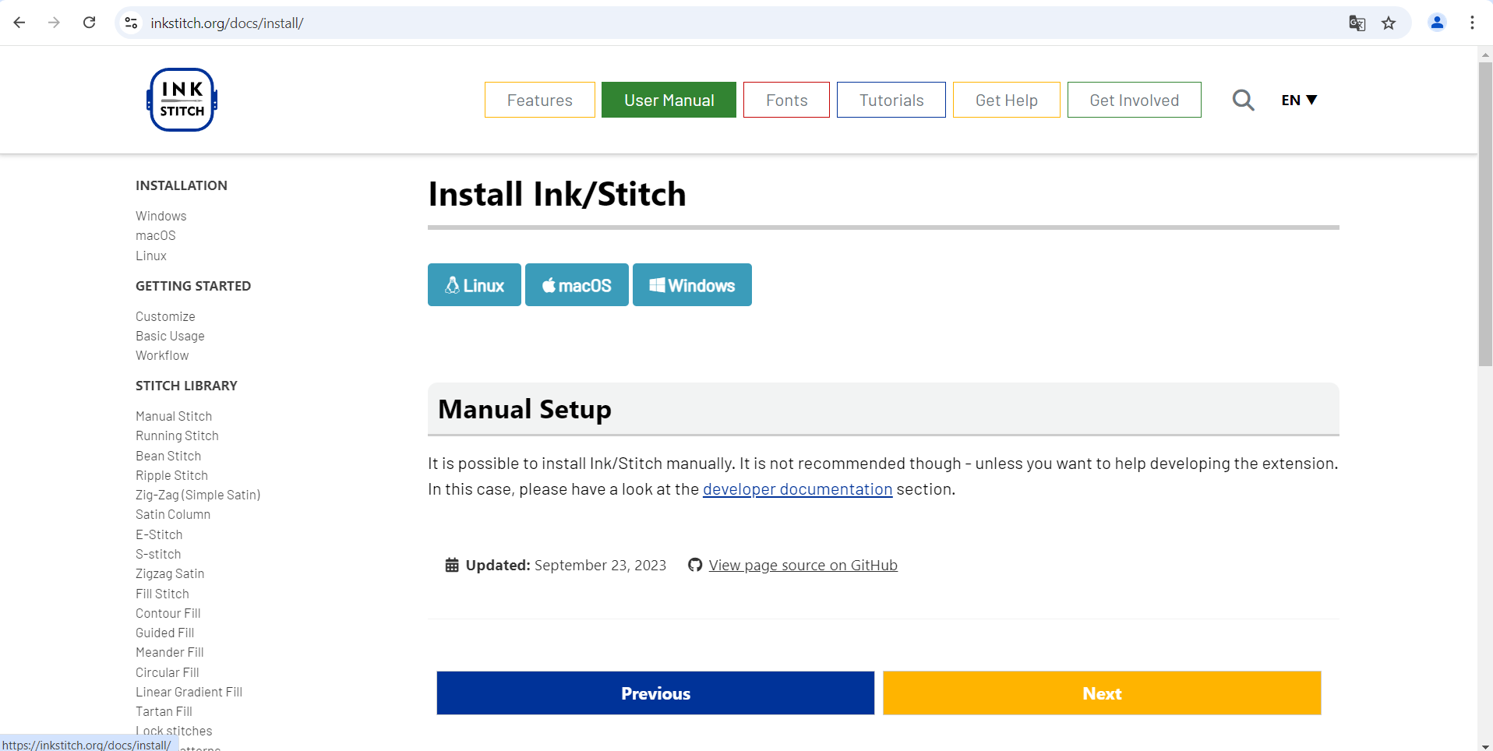This screenshot has width=1493, height=751.
Task: Click the macOS install button
Action: pos(577,285)
